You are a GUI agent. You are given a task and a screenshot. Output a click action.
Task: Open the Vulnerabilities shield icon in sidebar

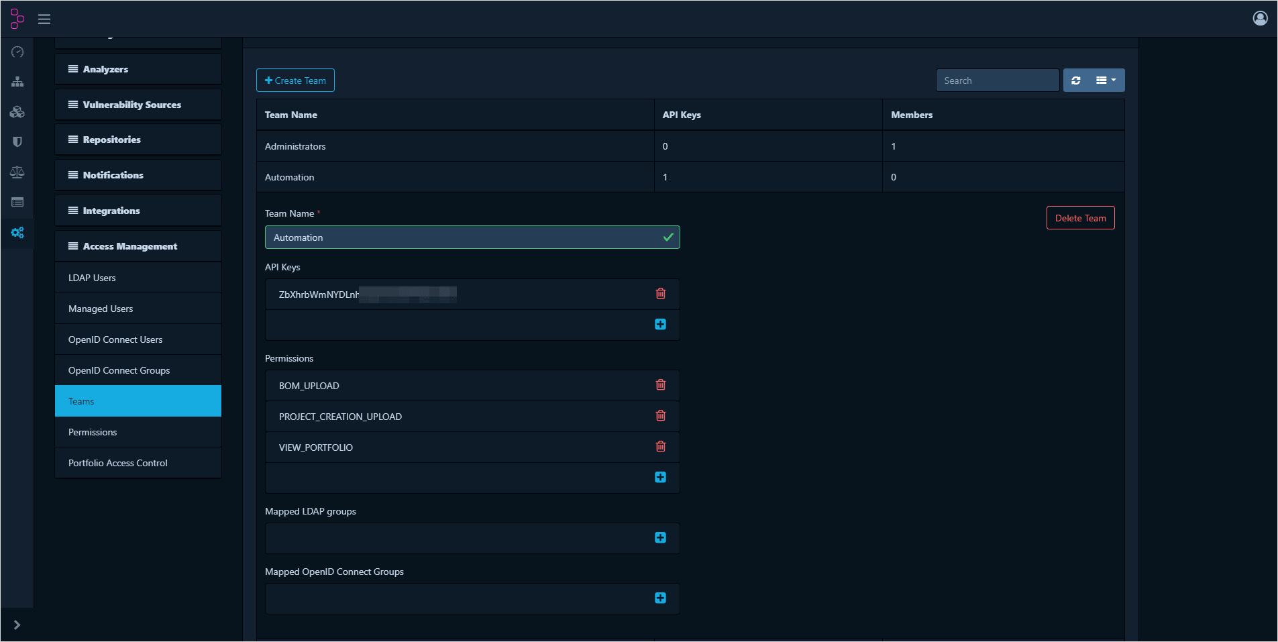pyautogui.click(x=17, y=142)
